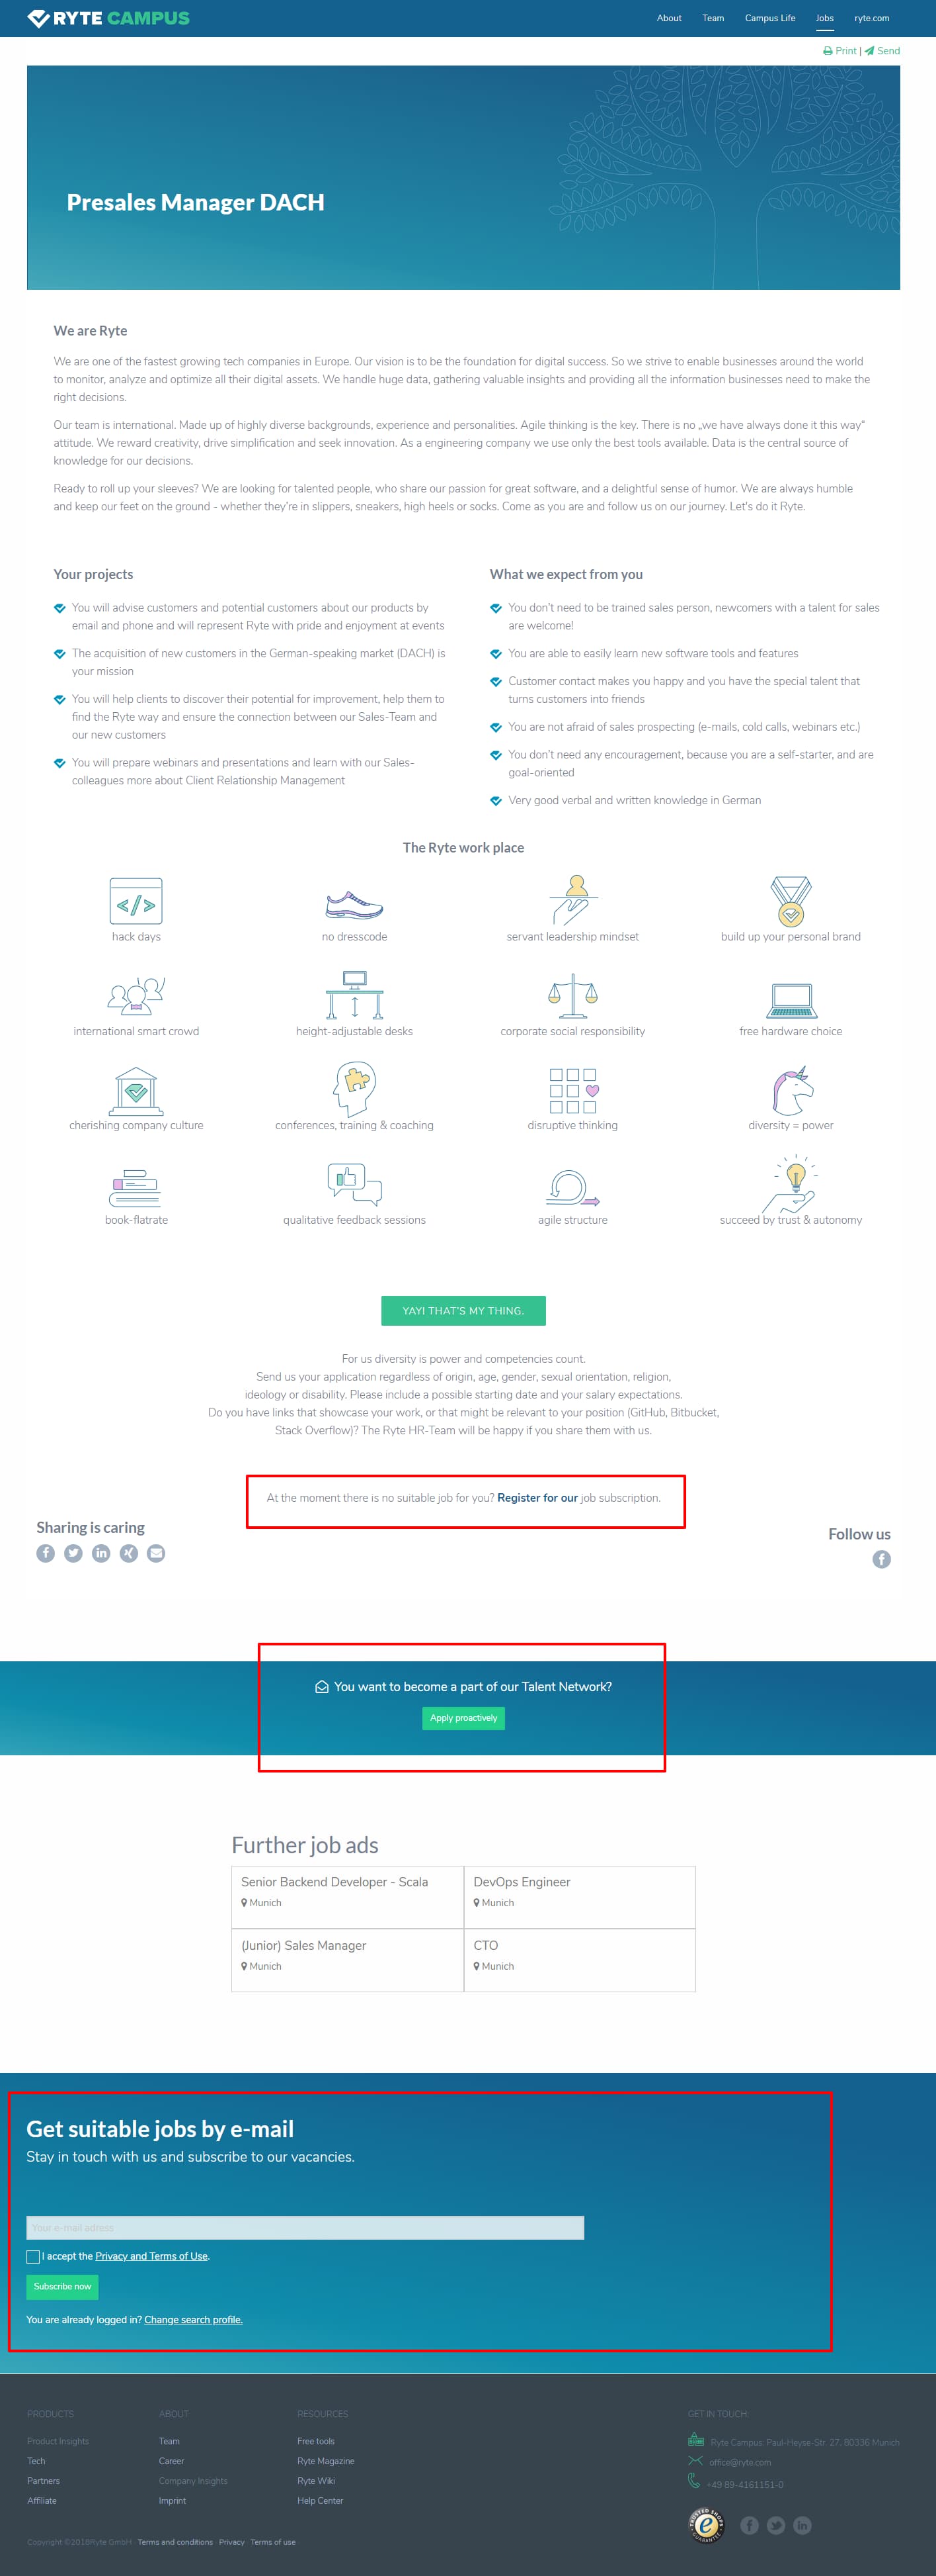Share job via Xing icon
The image size is (936, 2576).
point(129,1553)
